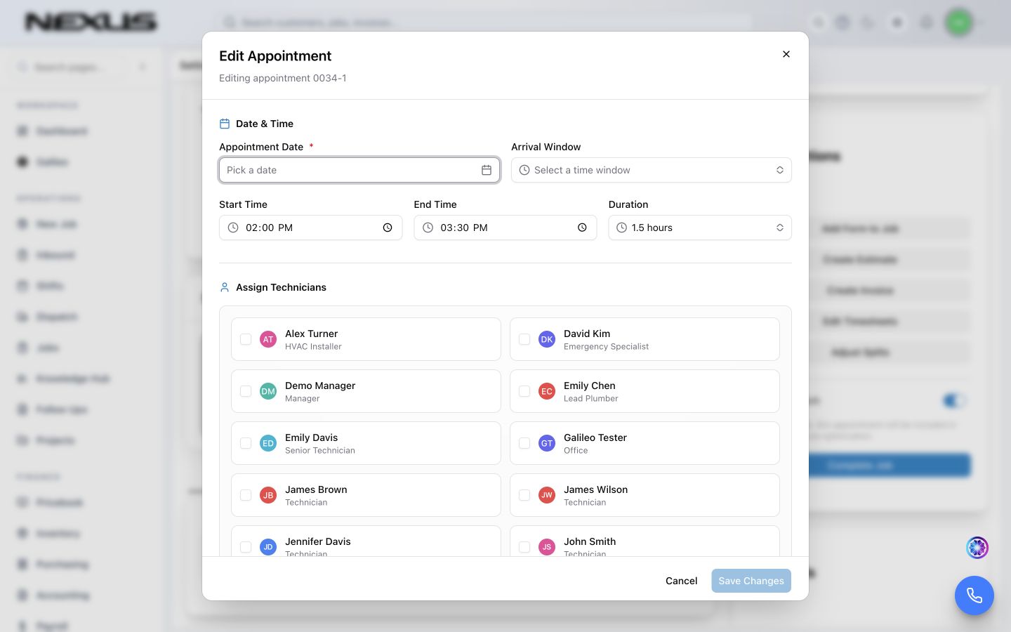Viewport: 1011px width, 632px height.
Task: Click the green user avatar in header
Action: point(958,22)
